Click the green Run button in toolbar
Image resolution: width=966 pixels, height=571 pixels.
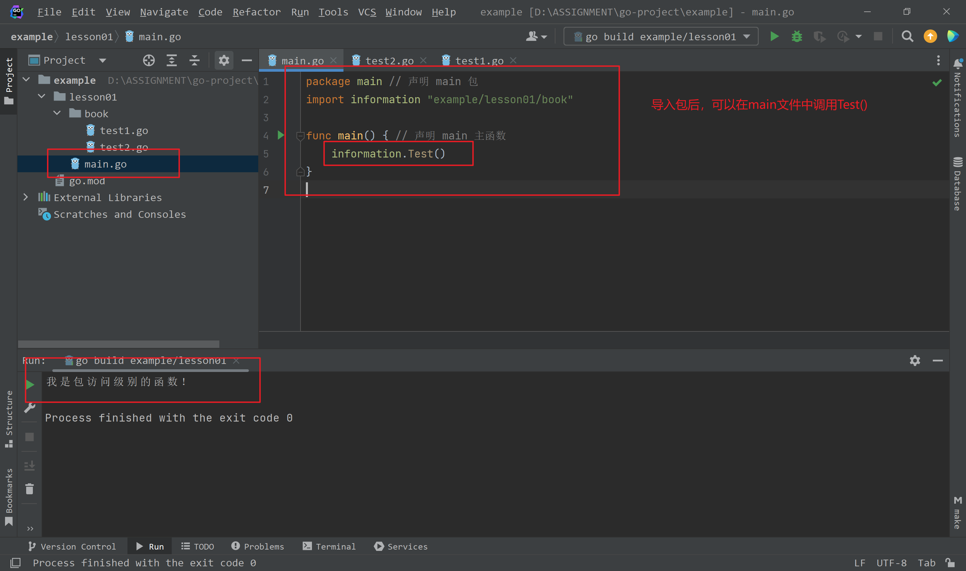774,37
